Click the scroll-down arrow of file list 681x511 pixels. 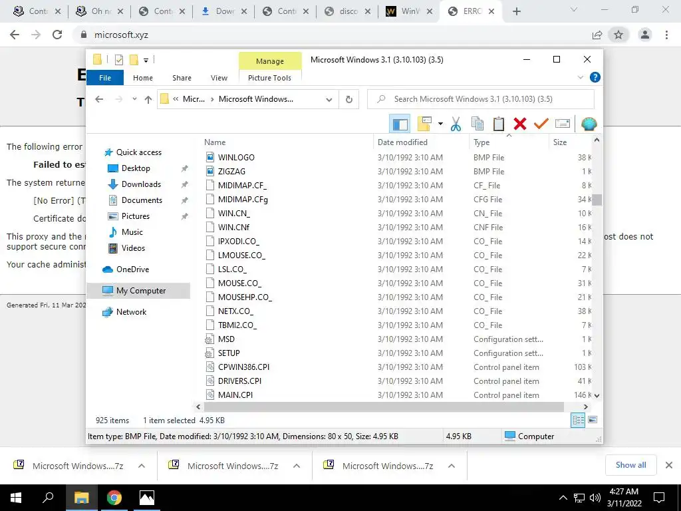coord(597,395)
